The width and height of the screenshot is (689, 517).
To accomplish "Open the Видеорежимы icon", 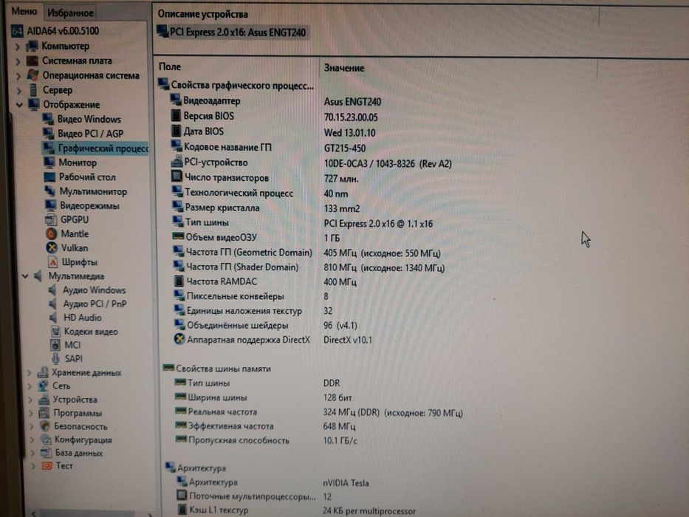I will coord(50,205).
